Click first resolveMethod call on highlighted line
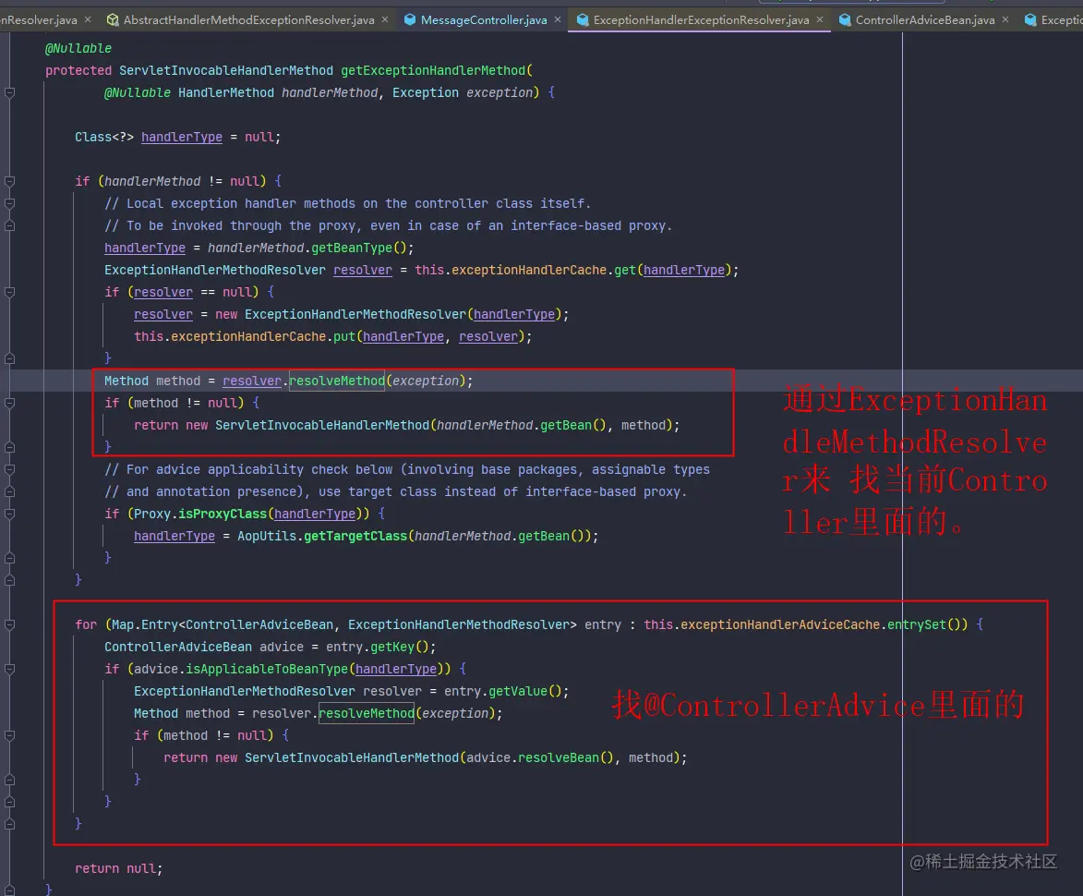This screenshot has height=896, width=1083. click(337, 381)
